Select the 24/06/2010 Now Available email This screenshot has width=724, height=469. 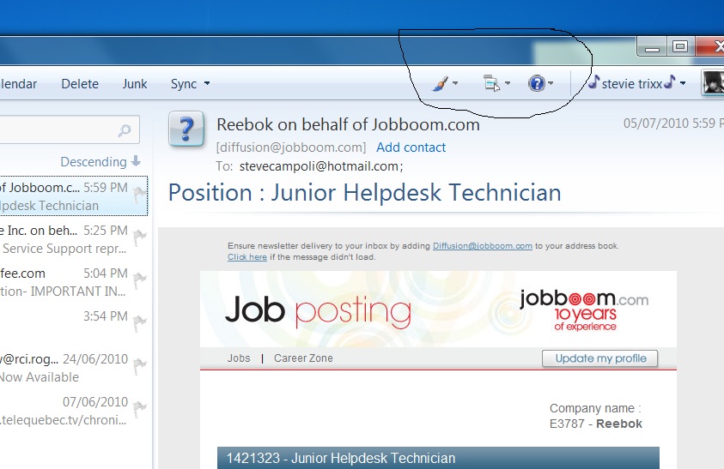[74, 368]
